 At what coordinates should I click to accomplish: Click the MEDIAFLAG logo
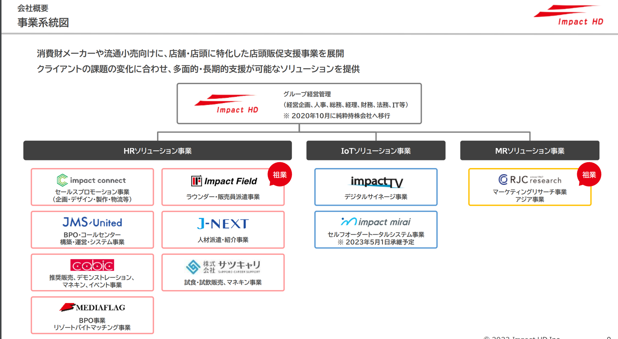pos(92,307)
